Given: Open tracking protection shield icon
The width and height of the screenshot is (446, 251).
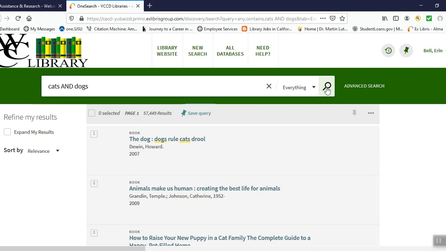Looking at the screenshot, I should click(x=71, y=18).
